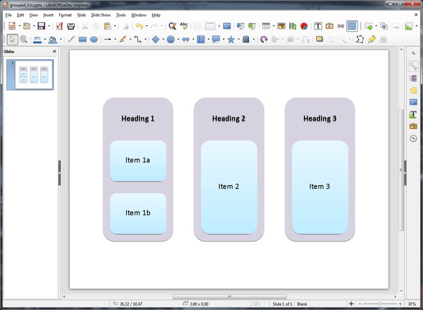This screenshot has height=310, width=423.
Task: Save the document with floppy icon
Action: tap(41, 26)
